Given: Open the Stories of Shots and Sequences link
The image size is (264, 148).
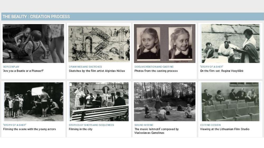Looking at the screenshot, I should point(91,125).
